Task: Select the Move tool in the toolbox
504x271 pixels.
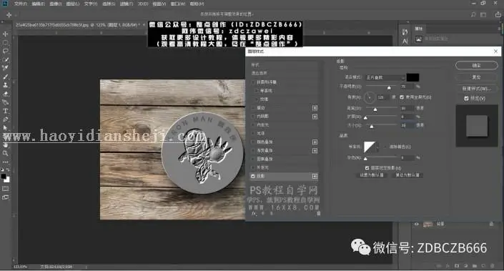Action: coord(6,34)
